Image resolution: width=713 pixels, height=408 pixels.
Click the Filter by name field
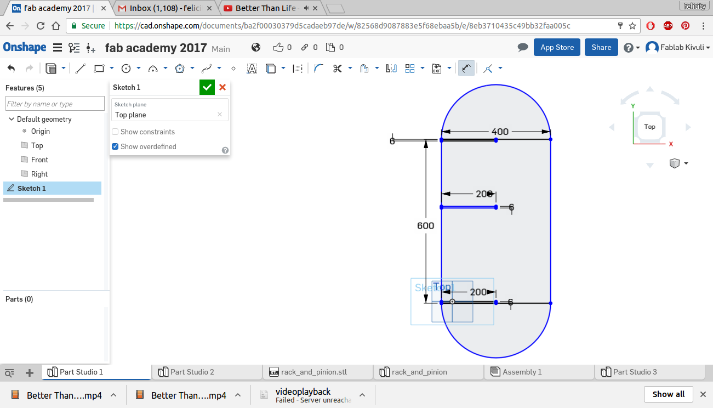tap(55, 104)
